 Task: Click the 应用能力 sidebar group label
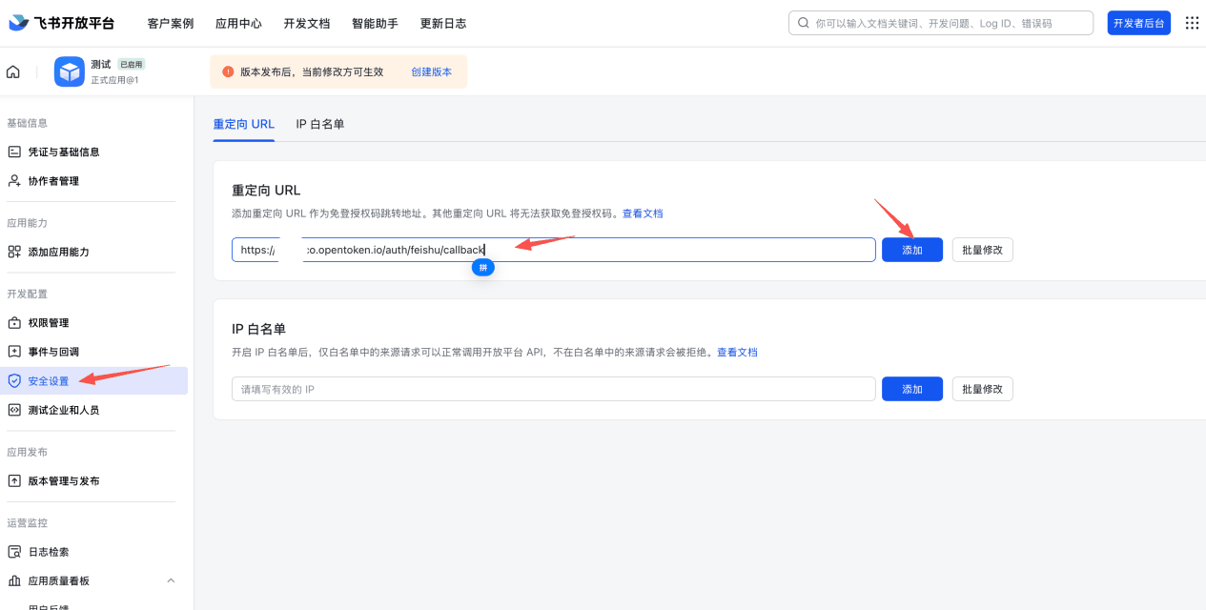27,223
